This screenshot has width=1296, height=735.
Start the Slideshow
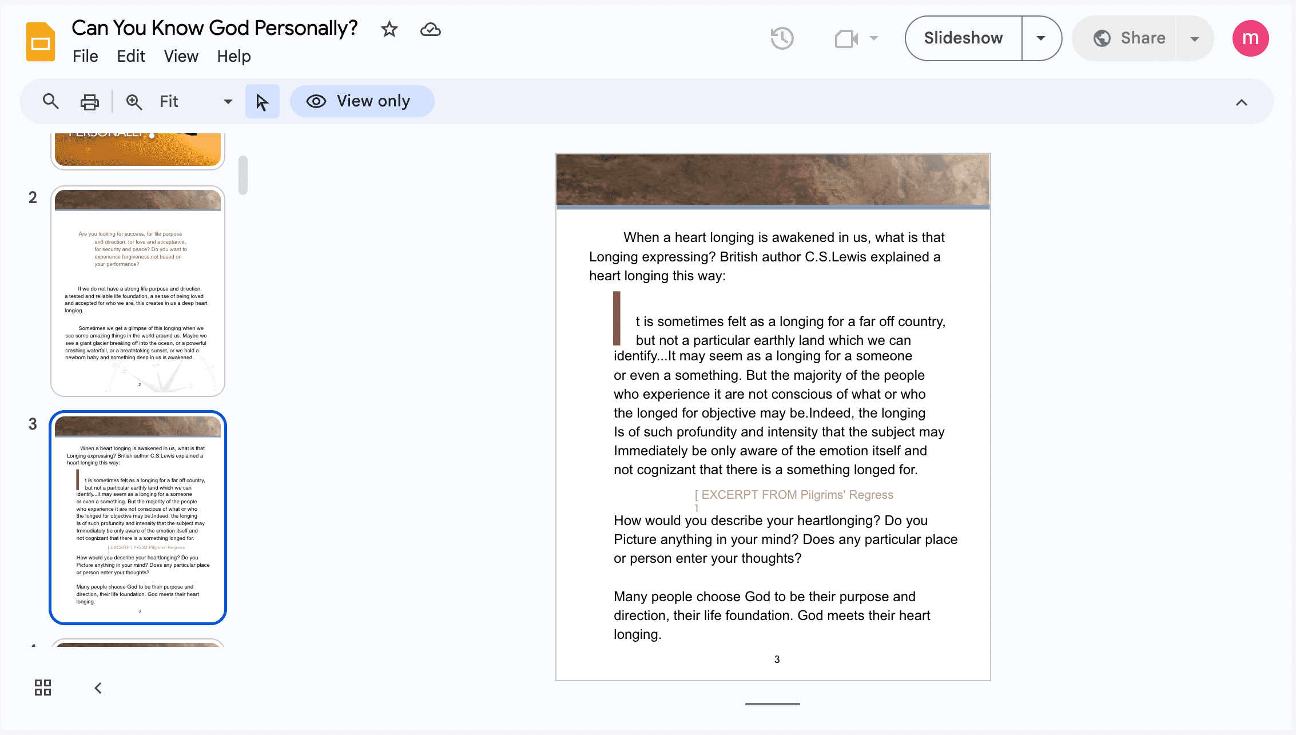[964, 38]
